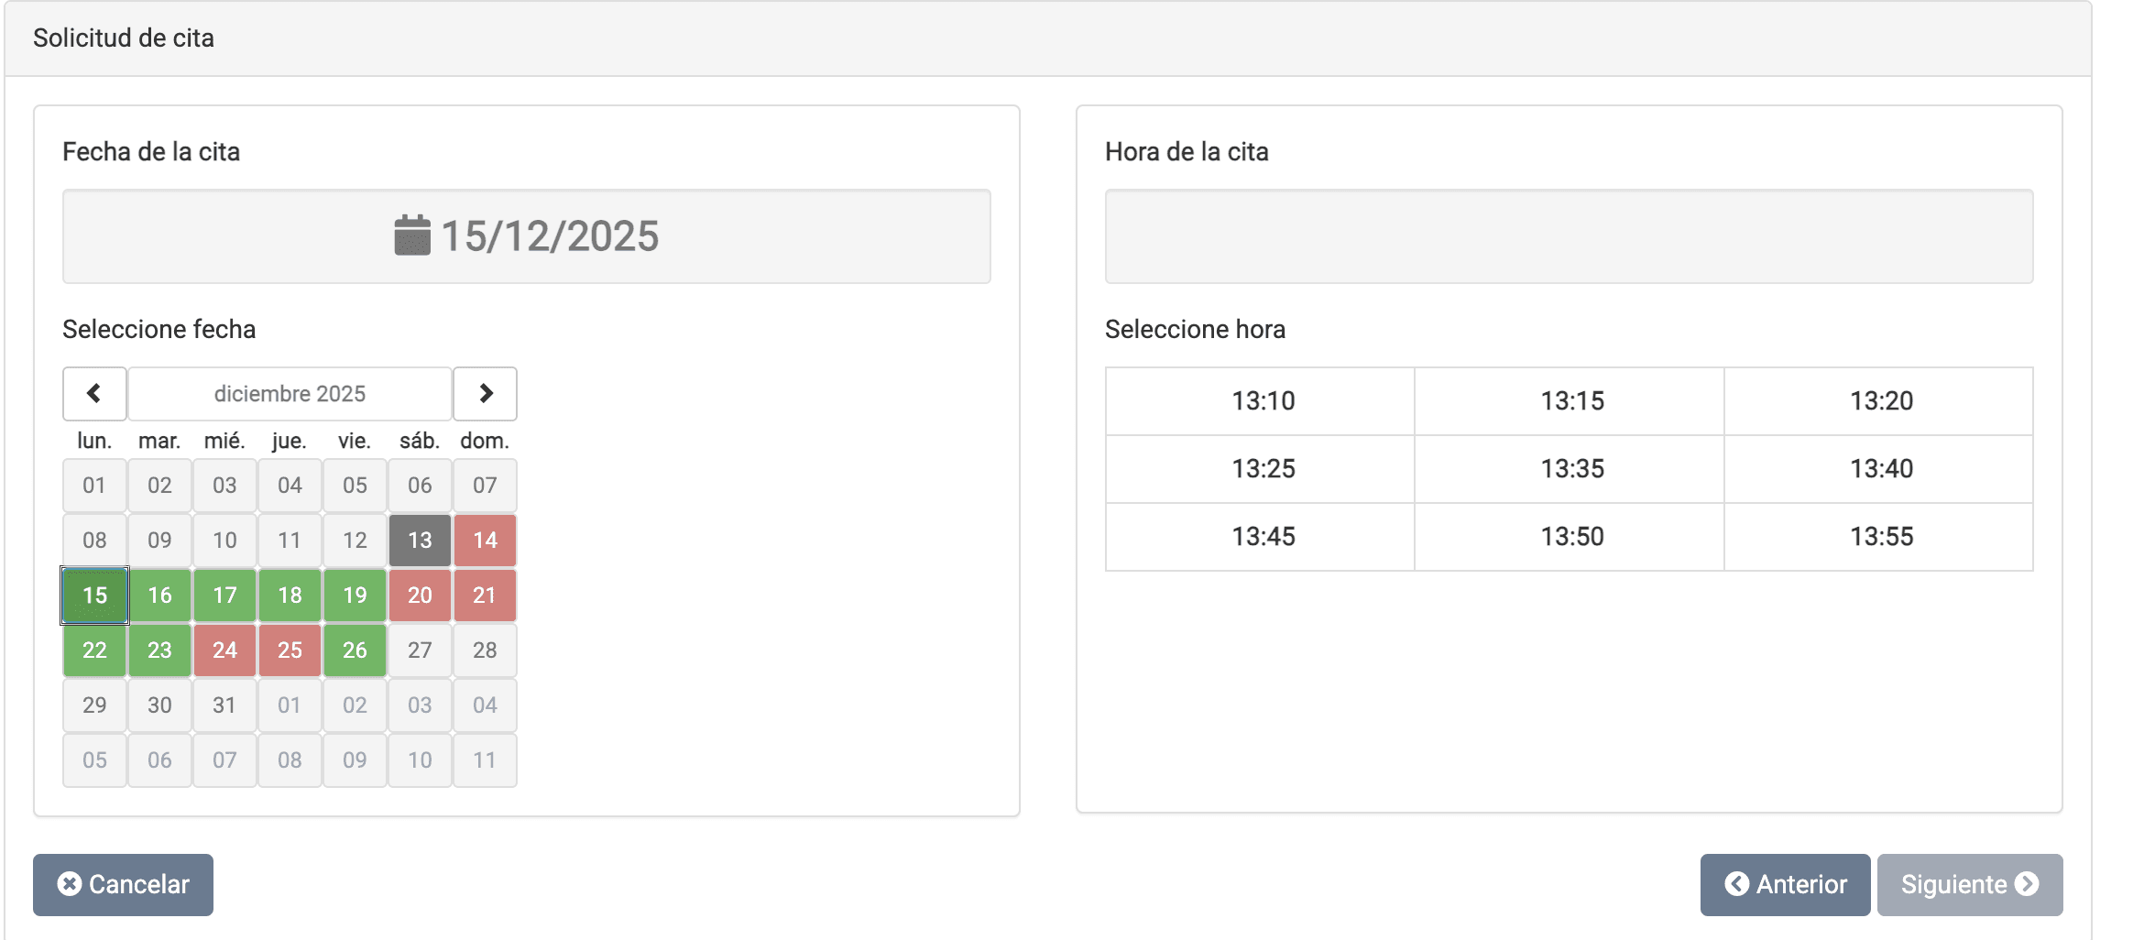Viewport: 2144px width, 940px height.
Task: Select December 16 on the calendar
Action: click(x=159, y=596)
